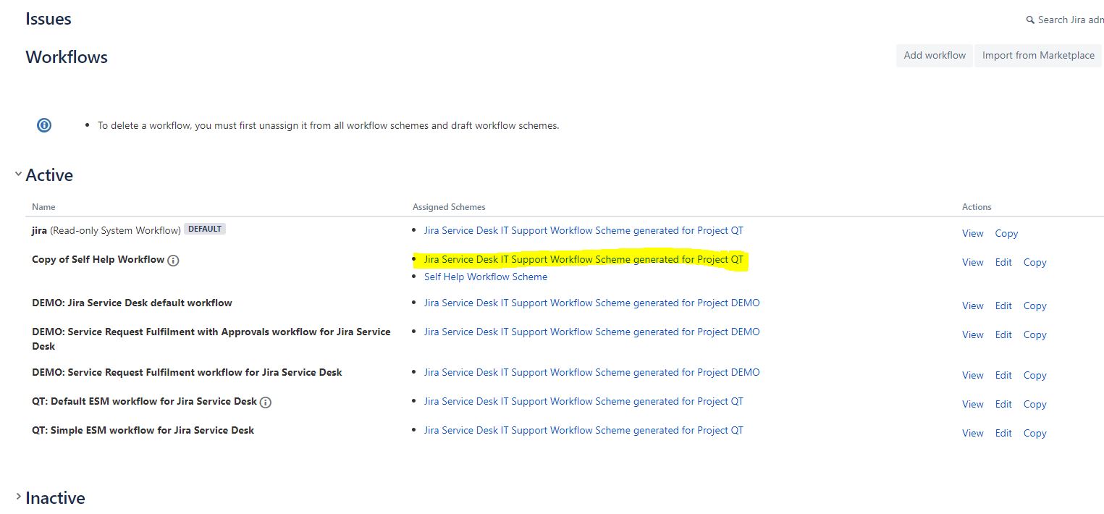The height and width of the screenshot is (514, 1104).
Task: Select the 'Copy of Self Help Workflow' name
Action: click(x=98, y=259)
